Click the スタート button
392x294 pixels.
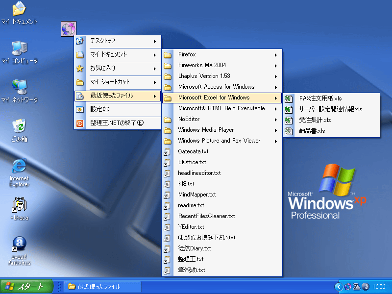26,287
